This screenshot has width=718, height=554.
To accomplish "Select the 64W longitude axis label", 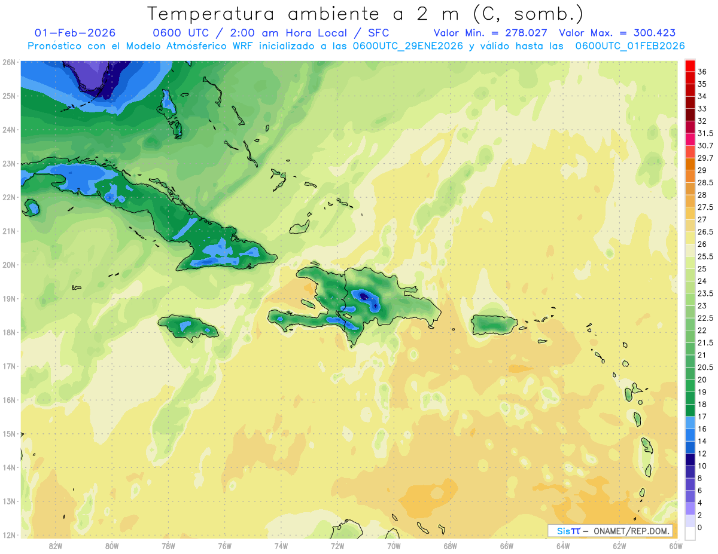I will click(563, 546).
